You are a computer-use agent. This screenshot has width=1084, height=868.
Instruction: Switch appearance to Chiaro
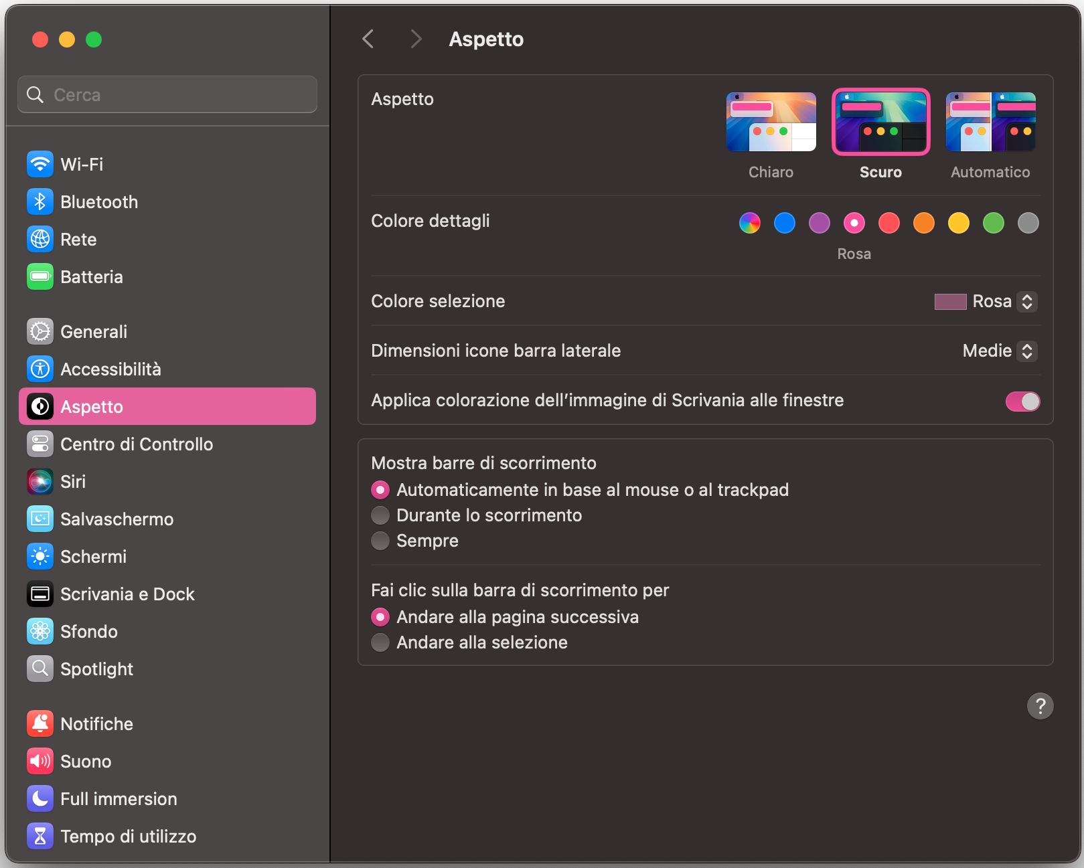coord(771,122)
